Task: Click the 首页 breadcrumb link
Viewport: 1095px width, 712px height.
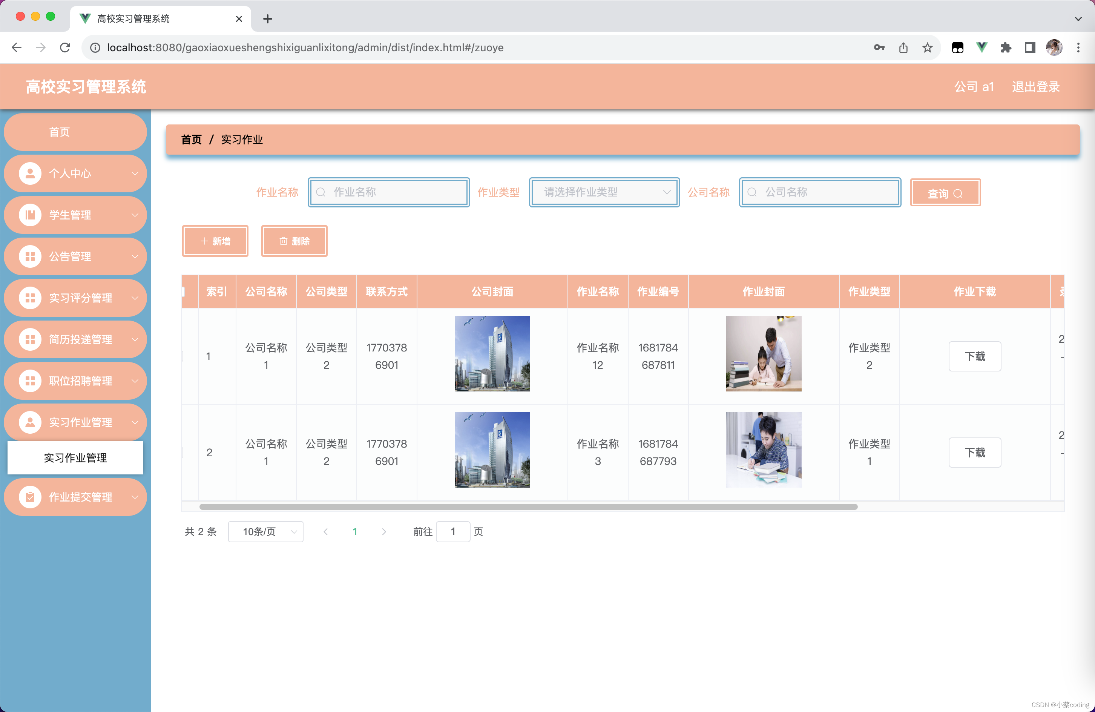Action: pyautogui.click(x=192, y=140)
